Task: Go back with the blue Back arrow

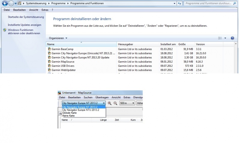Action: click(5, 3)
